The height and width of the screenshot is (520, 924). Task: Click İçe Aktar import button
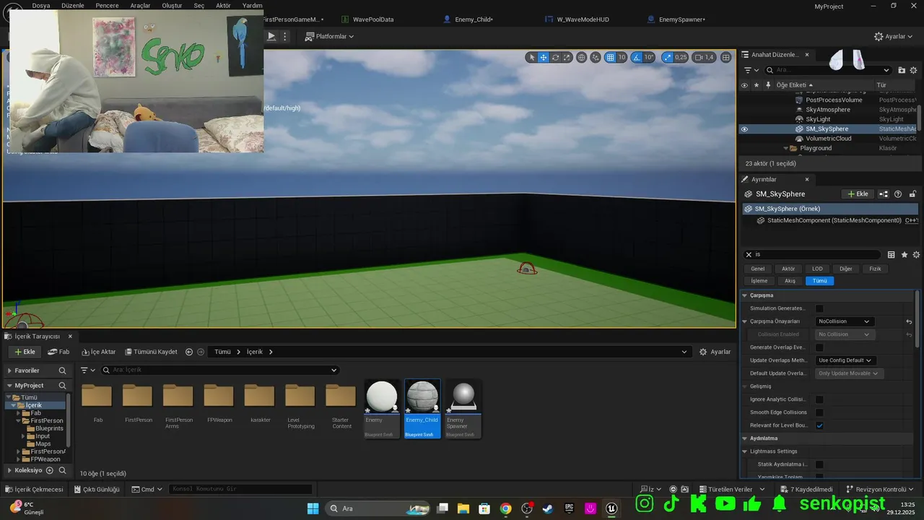coord(98,352)
